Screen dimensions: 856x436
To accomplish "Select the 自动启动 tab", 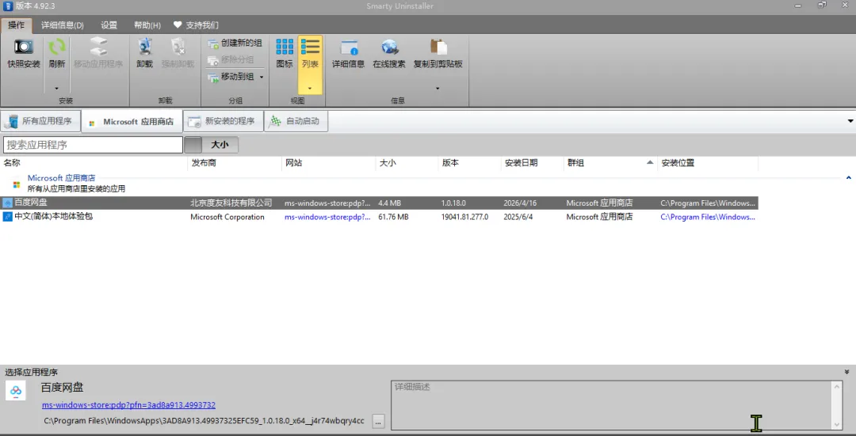I will coord(296,121).
